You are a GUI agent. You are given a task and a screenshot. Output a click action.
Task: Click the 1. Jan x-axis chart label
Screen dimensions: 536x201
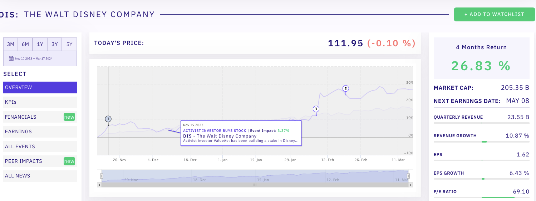coord(222,160)
